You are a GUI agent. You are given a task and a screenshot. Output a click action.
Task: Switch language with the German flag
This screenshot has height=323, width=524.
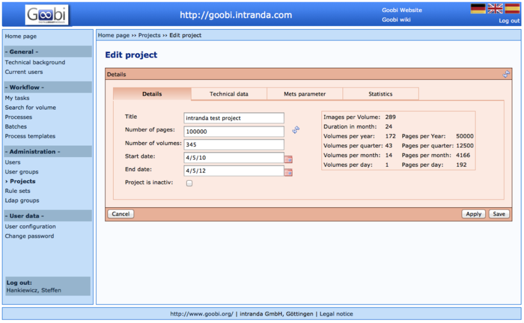coord(478,8)
